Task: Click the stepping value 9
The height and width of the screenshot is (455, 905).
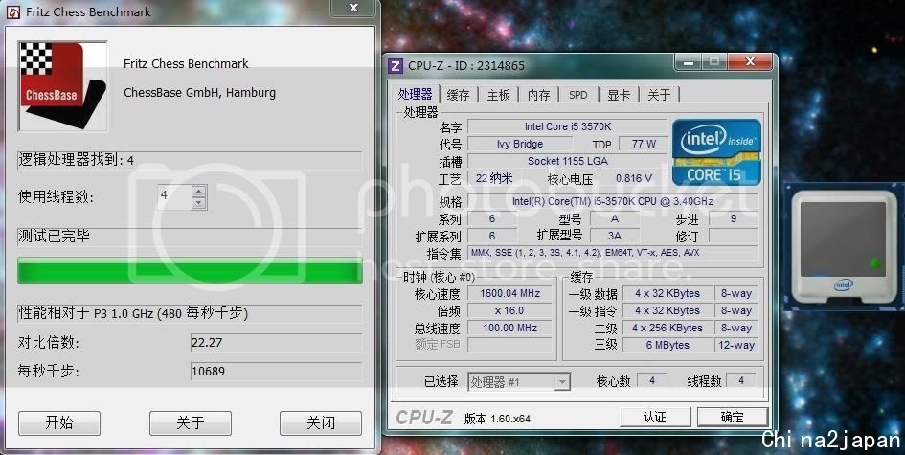Action: [x=733, y=218]
